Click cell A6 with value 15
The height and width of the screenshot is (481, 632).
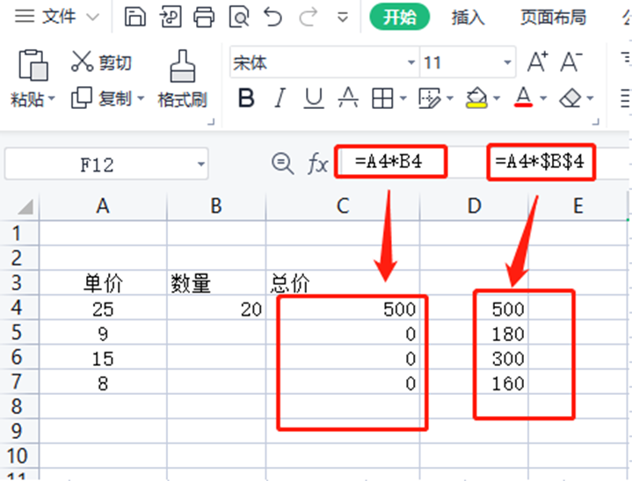tap(103, 358)
